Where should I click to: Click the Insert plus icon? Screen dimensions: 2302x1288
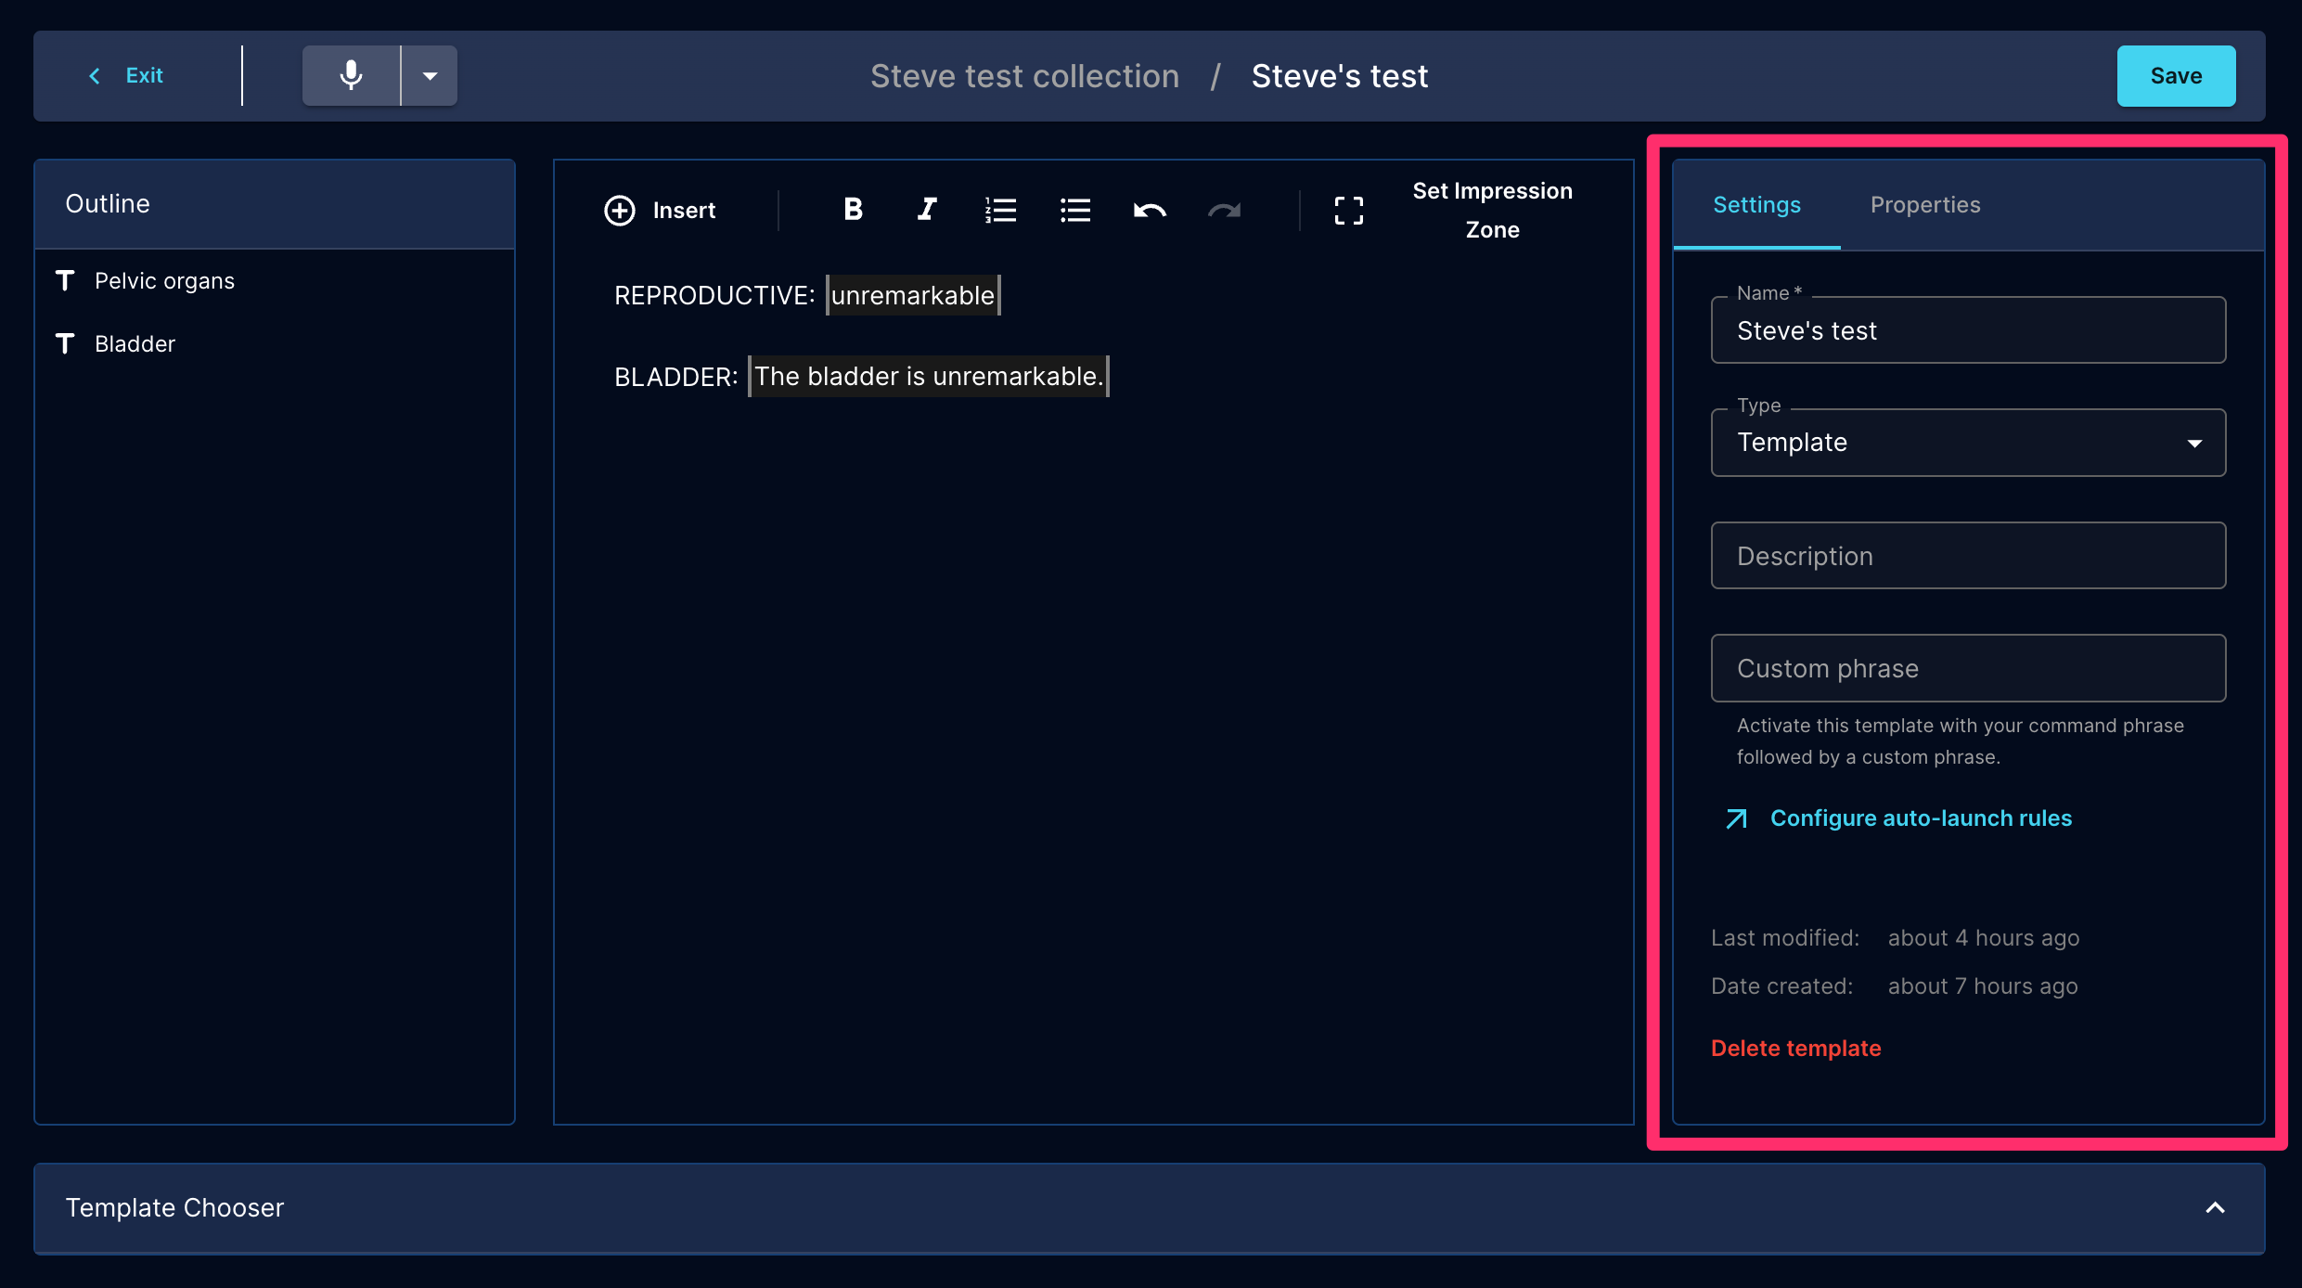click(620, 211)
